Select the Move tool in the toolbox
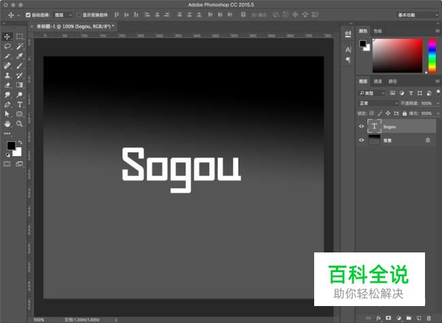442x323 pixels. [7, 37]
